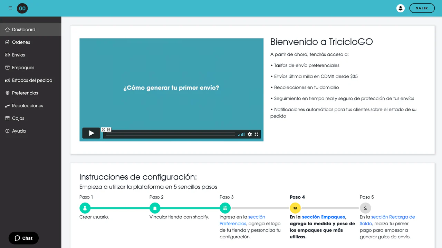Follow the sección Recarga de Saldo link
This screenshot has width=442, height=248.
(x=387, y=220)
